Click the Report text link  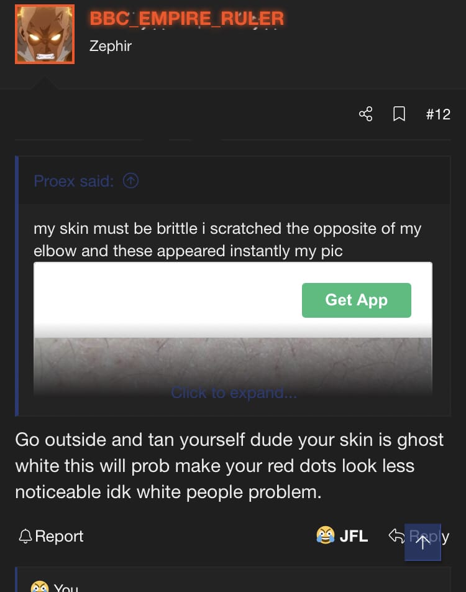(x=59, y=536)
